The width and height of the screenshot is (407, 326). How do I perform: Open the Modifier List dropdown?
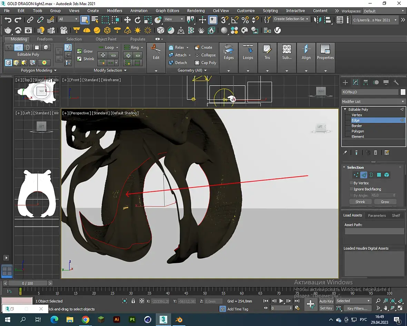(373, 102)
